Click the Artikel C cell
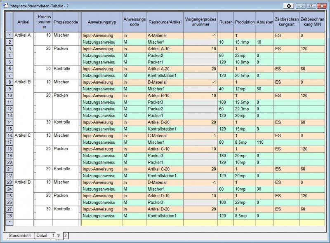 (x=23, y=136)
